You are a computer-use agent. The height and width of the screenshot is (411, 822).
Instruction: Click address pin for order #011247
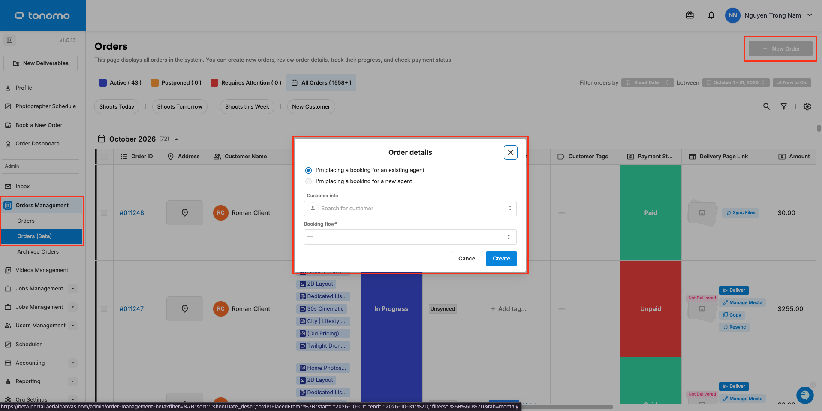click(185, 309)
